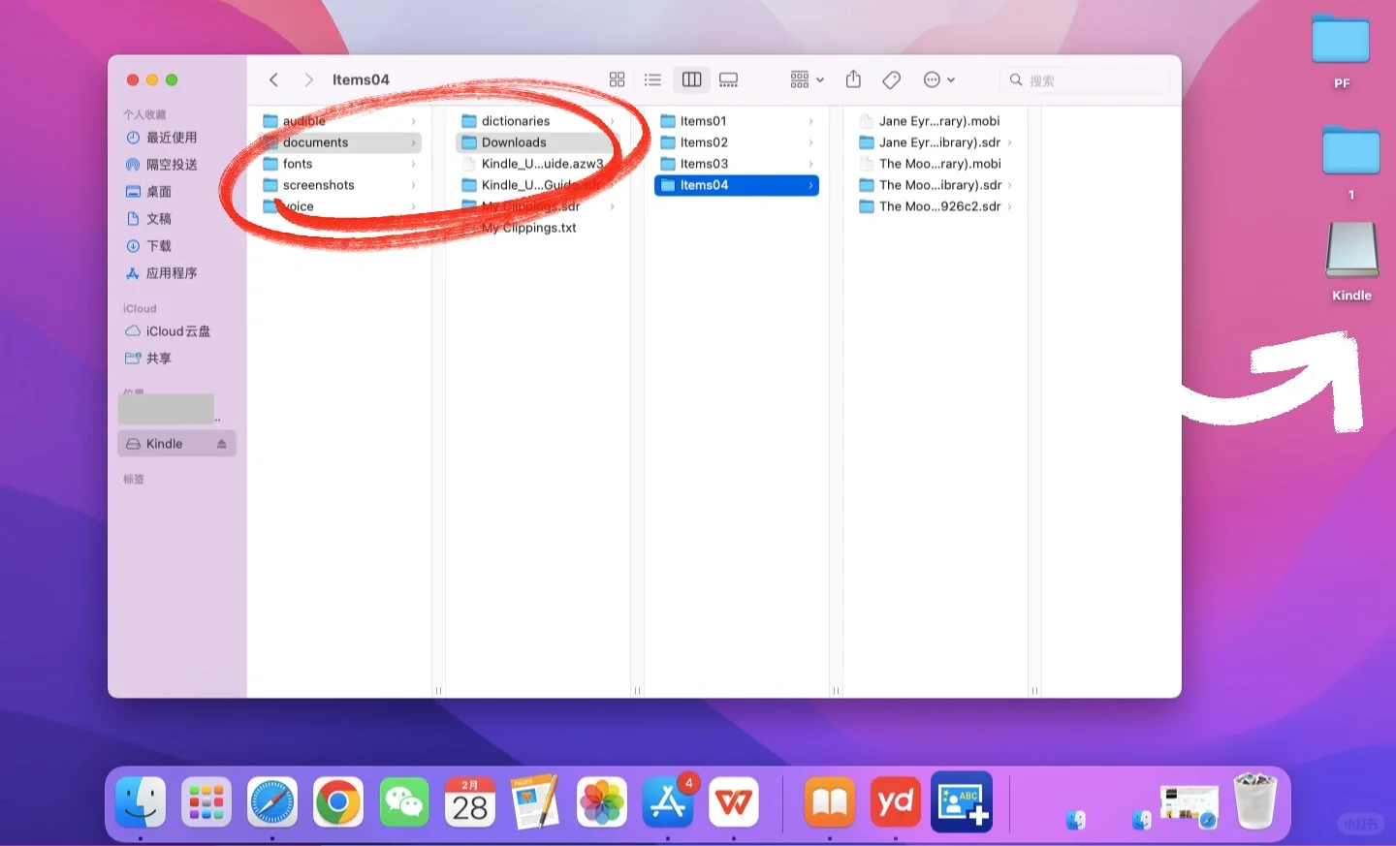Switch Finder to icon grid view
The height and width of the screenshot is (846, 1396).
coord(617,79)
